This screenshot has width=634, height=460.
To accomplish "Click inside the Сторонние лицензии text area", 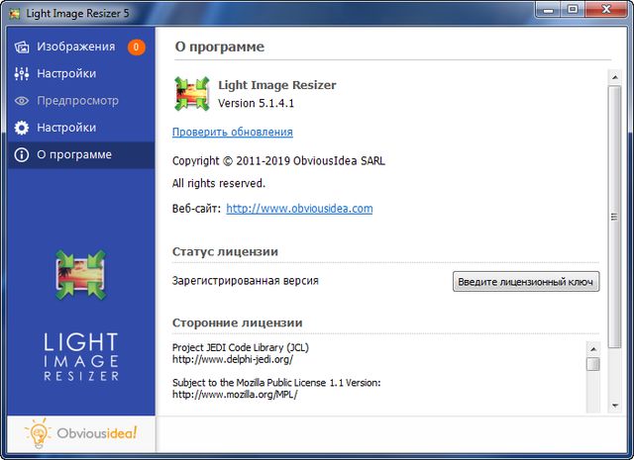I will (376, 376).
